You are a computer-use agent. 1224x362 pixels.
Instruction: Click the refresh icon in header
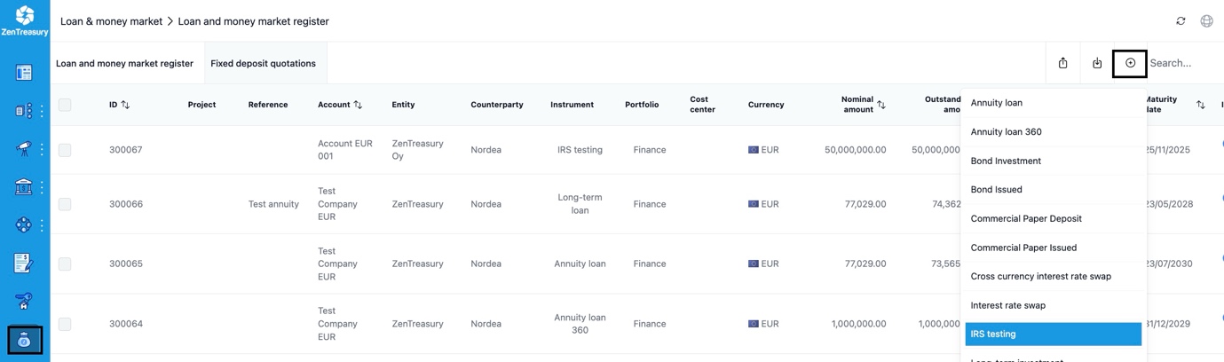[1181, 21]
